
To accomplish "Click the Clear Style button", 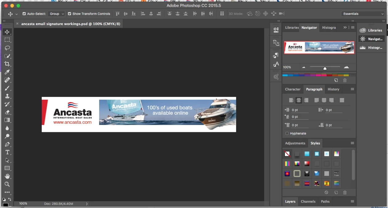I will [x=326, y=193].
